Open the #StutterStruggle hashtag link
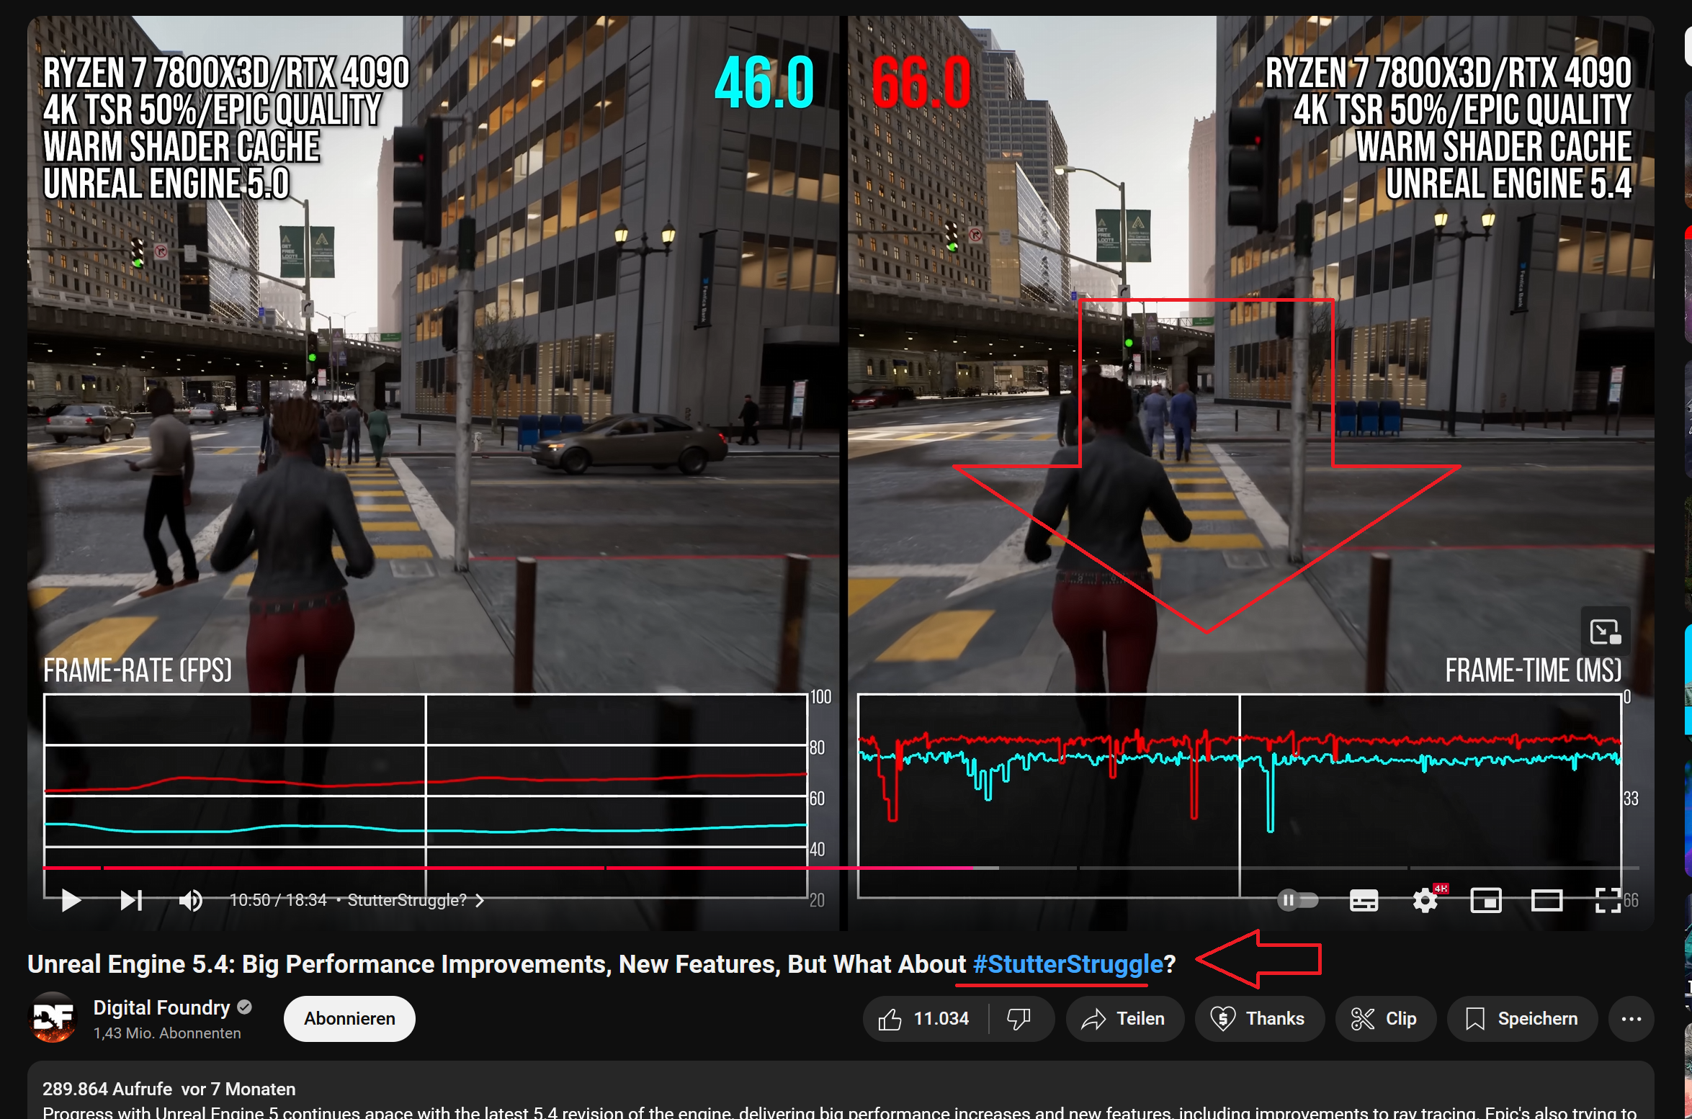 coord(1065,963)
